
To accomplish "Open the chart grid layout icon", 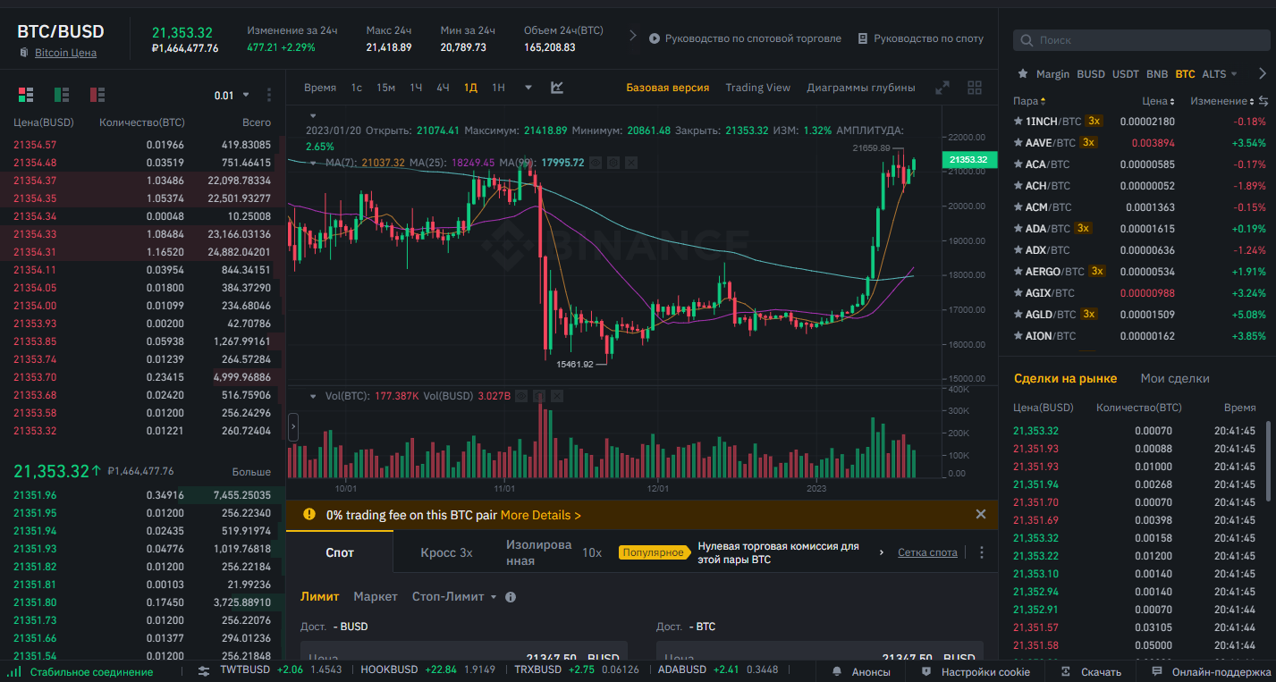I will pyautogui.click(x=975, y=88).
